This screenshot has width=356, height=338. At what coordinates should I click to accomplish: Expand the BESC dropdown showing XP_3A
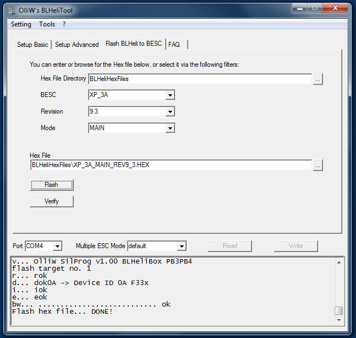coord(170,95)
